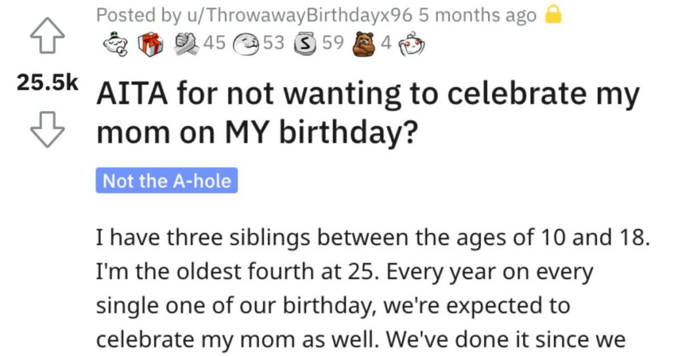Viewport: 682px width, 356px height.
Task: Click the 25.5k vote score
Action: pos(47,83)
